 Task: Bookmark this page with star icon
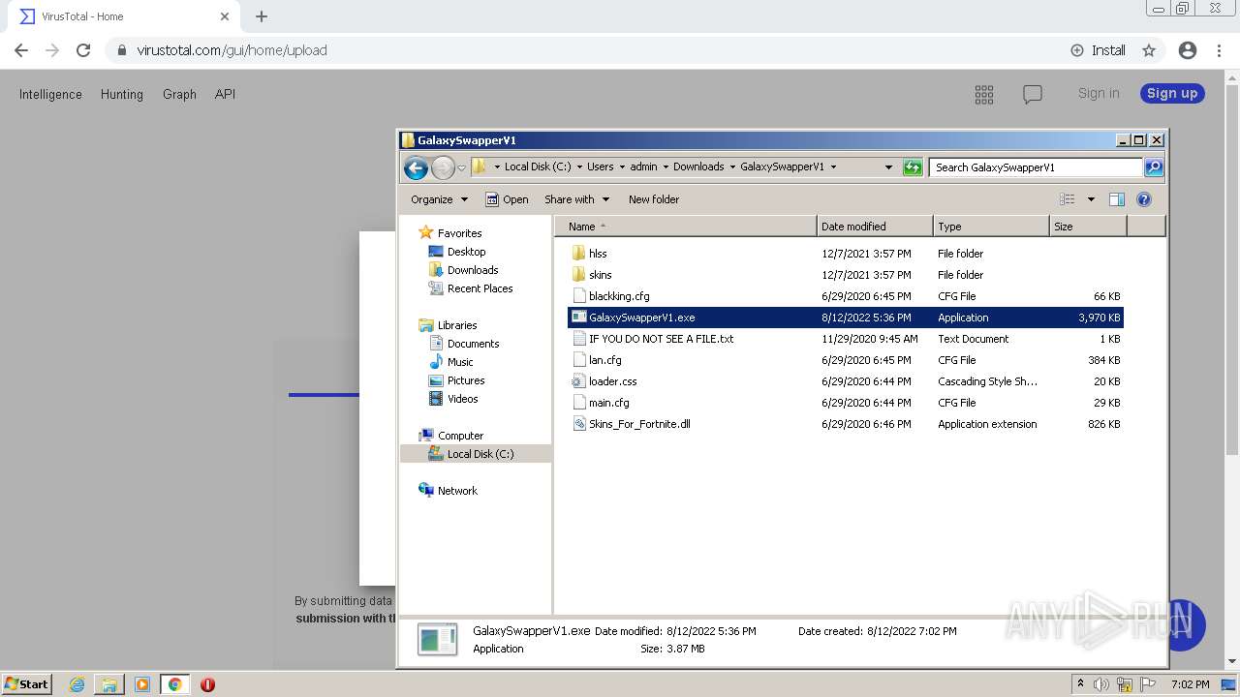[x=1149, y=50]
